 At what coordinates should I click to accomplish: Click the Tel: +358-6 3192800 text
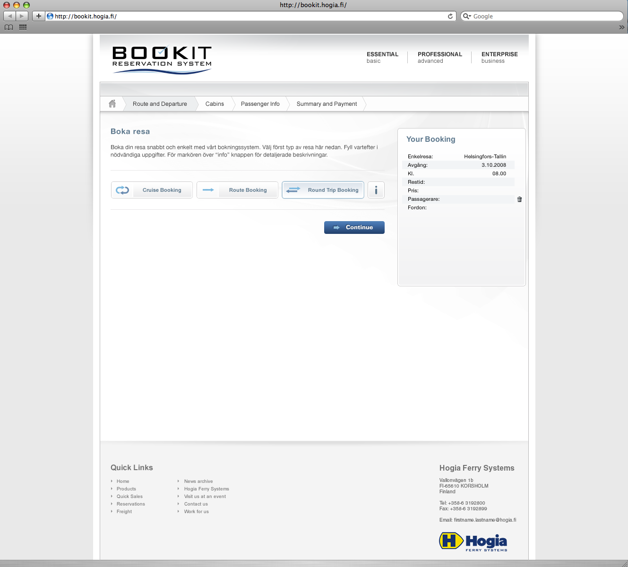(462, 503)
